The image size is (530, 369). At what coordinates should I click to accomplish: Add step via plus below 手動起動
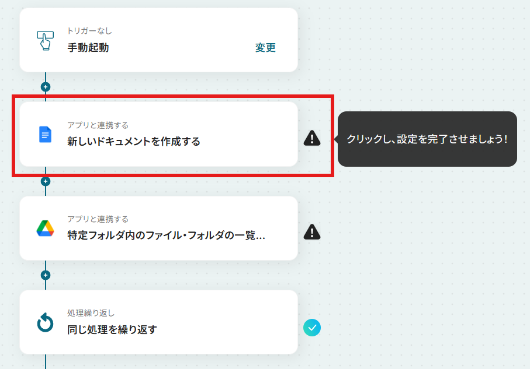tap(46, 87)
